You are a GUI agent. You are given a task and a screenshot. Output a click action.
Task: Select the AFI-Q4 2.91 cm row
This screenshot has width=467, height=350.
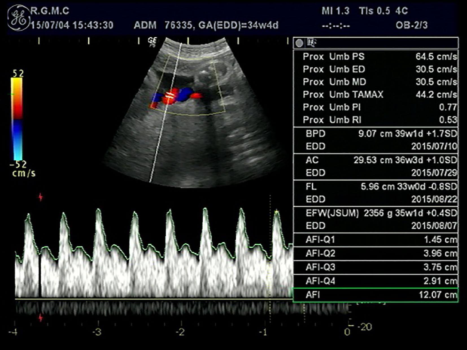pos(376,281)
